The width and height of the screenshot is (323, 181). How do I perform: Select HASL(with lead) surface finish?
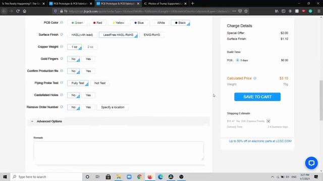(x=82, y=35)
